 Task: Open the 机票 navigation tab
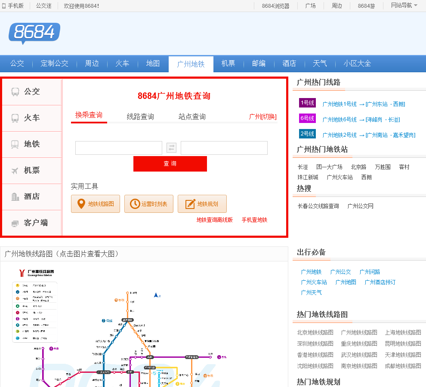pos(228,64)
